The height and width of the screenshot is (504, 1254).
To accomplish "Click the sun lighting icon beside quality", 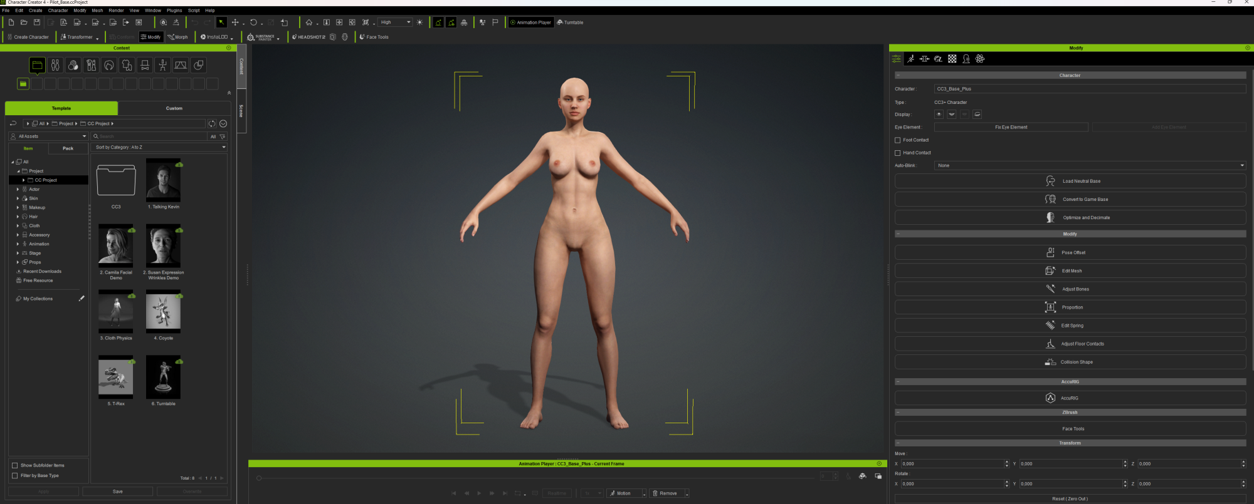I will (419, 23).
